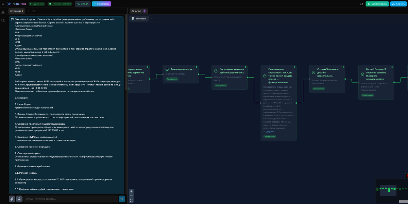Open the layers icon in left sidebar
The height and width of the screenshot is (204, 408).
[3, 13]
